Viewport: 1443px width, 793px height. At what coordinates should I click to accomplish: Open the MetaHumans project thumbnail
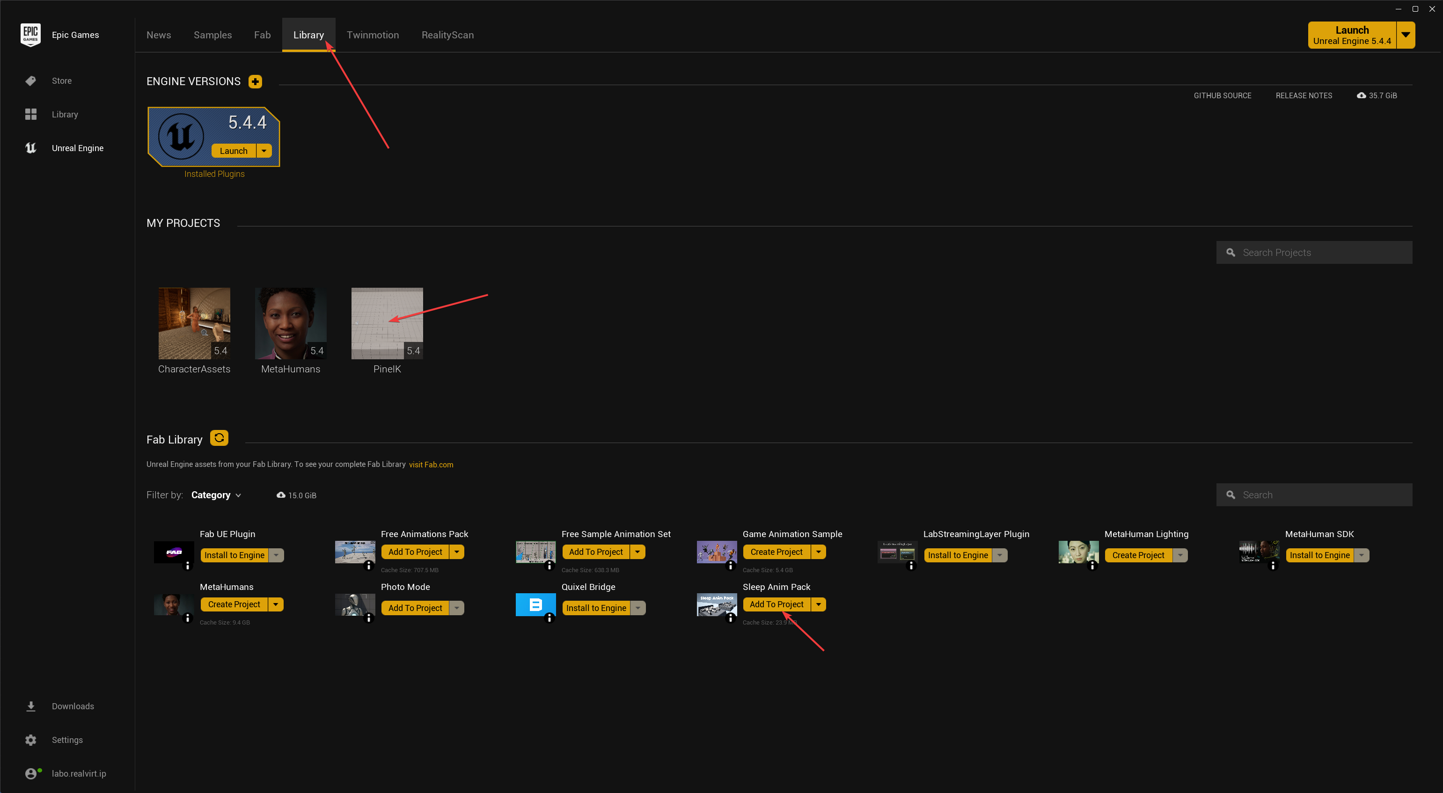291,324
